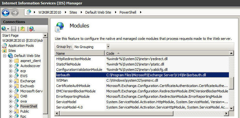Image resolution: width=240 pixels, height=118 pixels.
Task: Sort modules by Code column header
Action: pyautogui.click(x=167, y=53)
